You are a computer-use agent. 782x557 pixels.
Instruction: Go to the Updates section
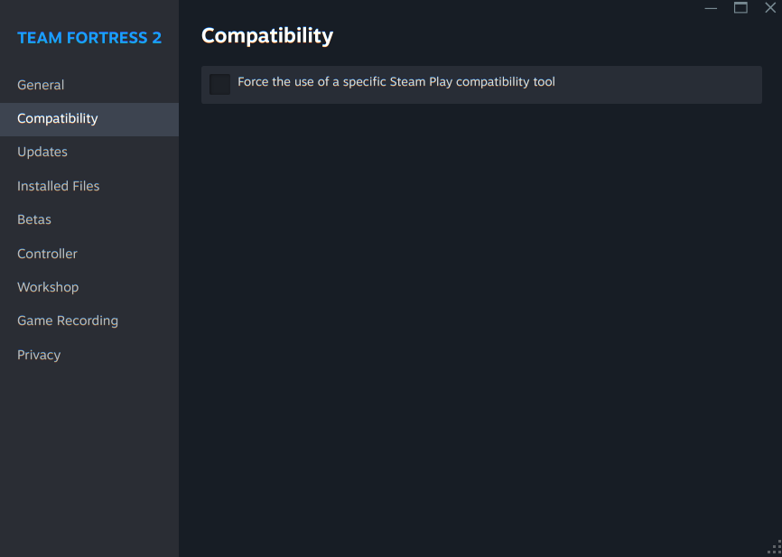point(42,152)
